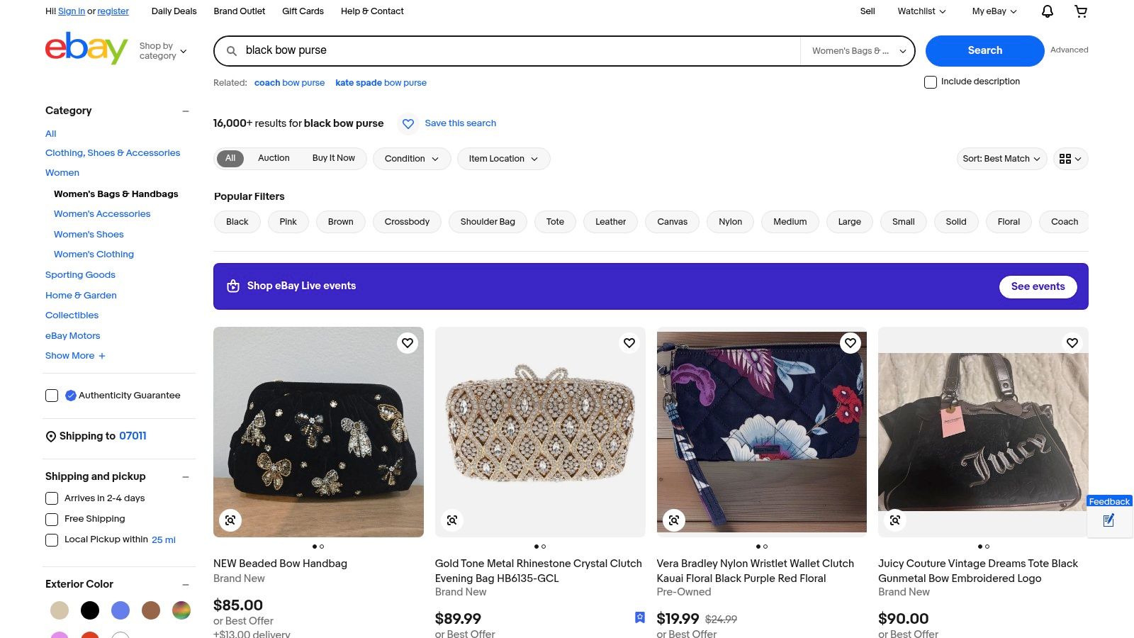Click the register link
Screen dimensions: 1134x638
tap(113, 11)
